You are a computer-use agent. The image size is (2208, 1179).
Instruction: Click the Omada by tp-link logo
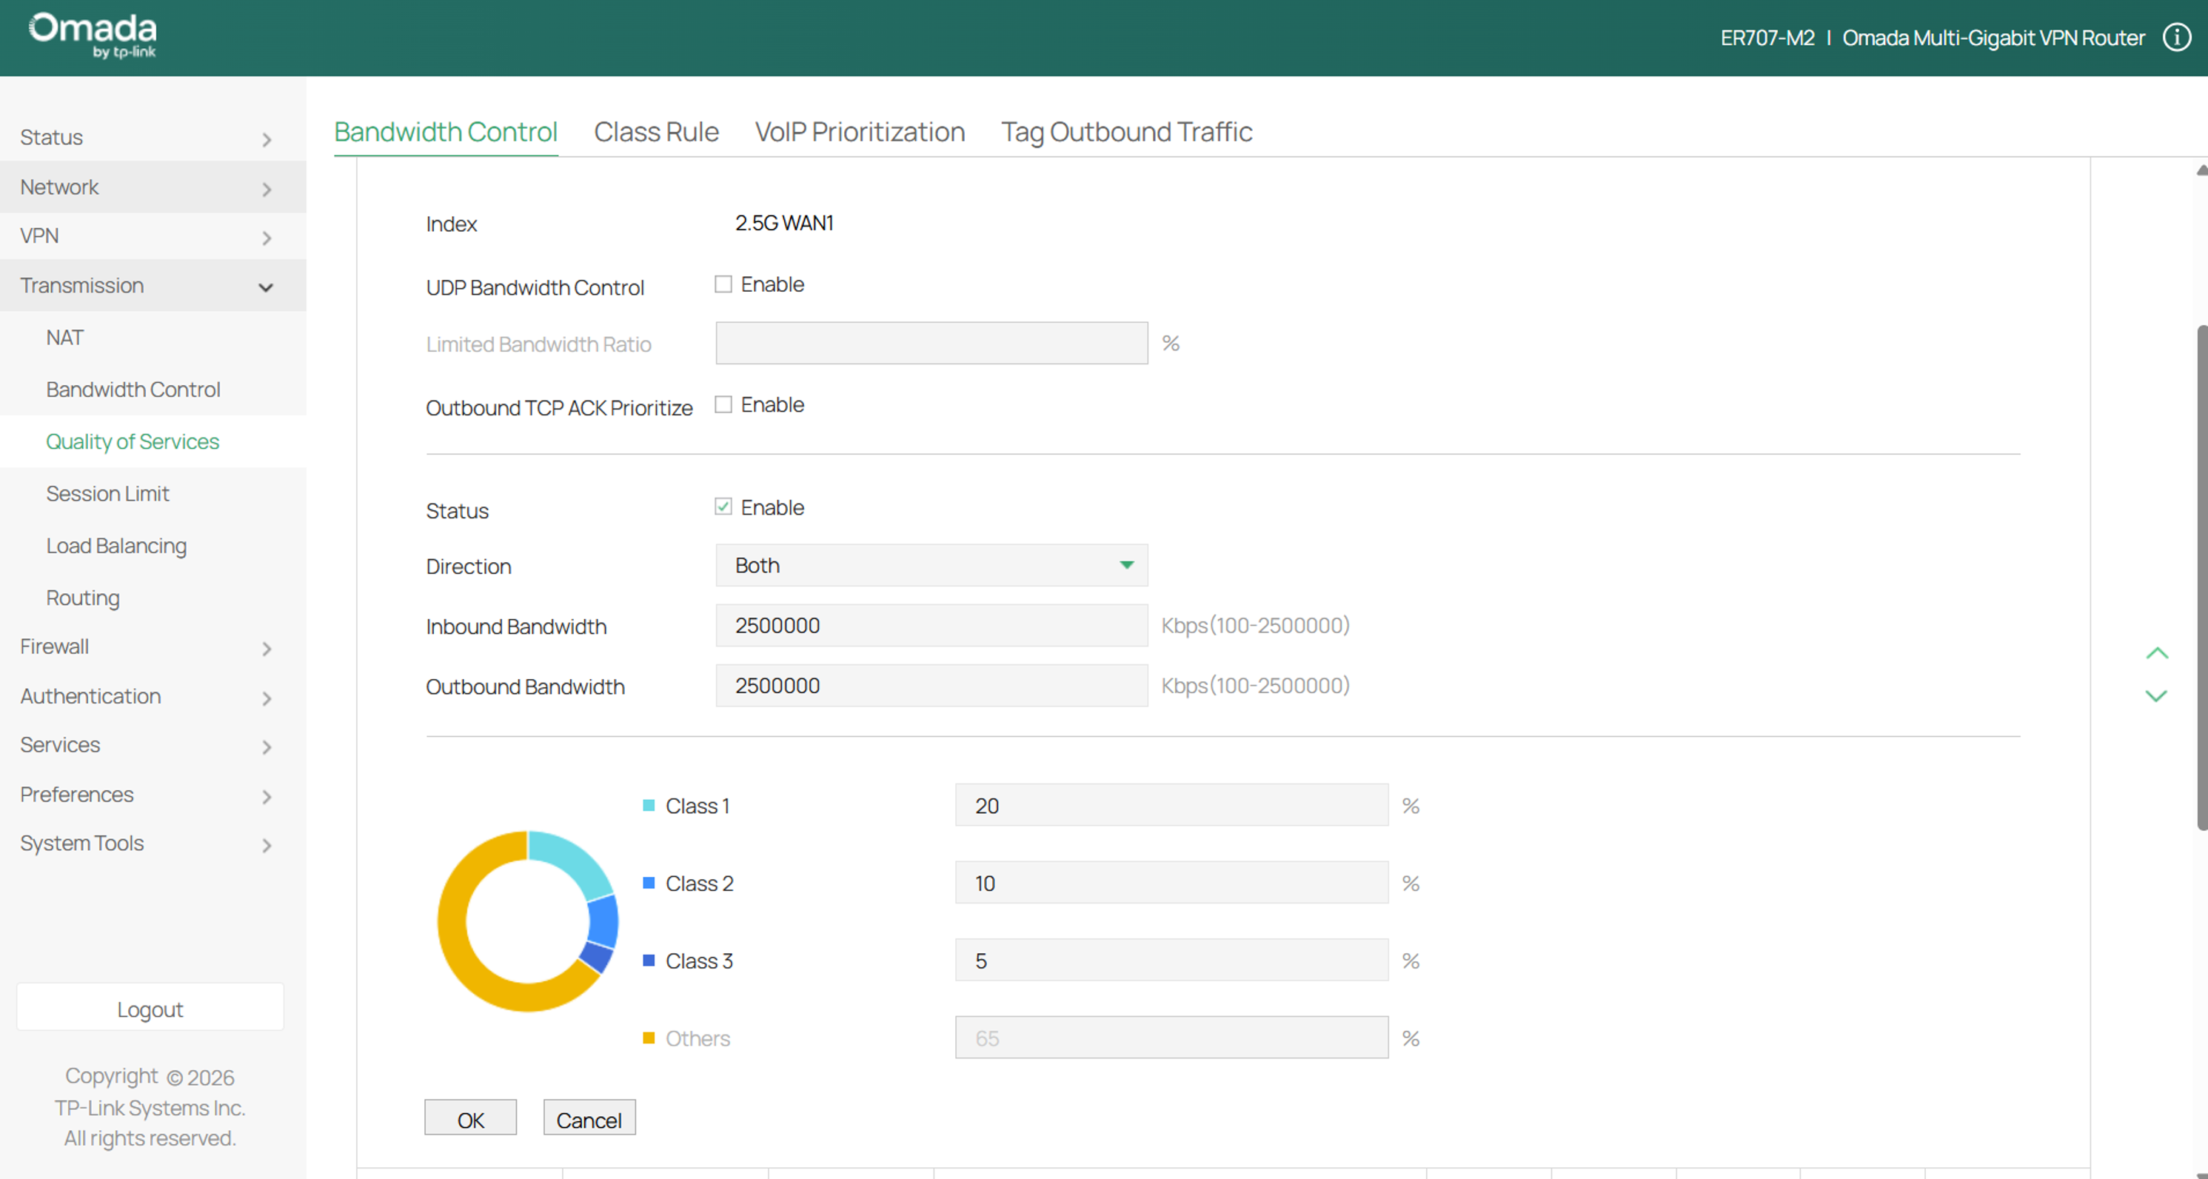[93, 35]
